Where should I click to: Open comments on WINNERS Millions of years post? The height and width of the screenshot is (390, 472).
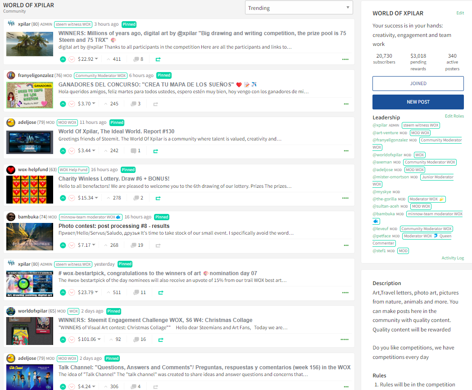[138, 59]
